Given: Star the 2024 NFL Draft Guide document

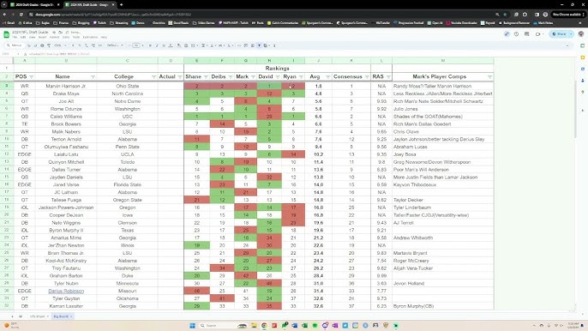Looking at the screenshot, I should (x=54, y=33).
